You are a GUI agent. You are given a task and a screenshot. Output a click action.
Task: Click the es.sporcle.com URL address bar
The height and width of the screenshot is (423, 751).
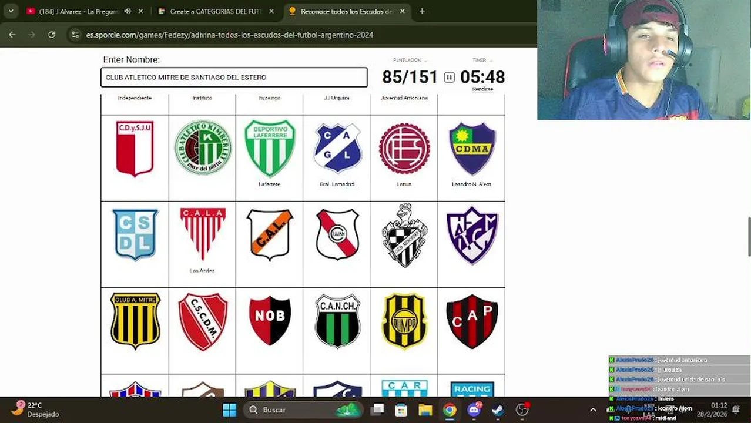pos(230,35)
